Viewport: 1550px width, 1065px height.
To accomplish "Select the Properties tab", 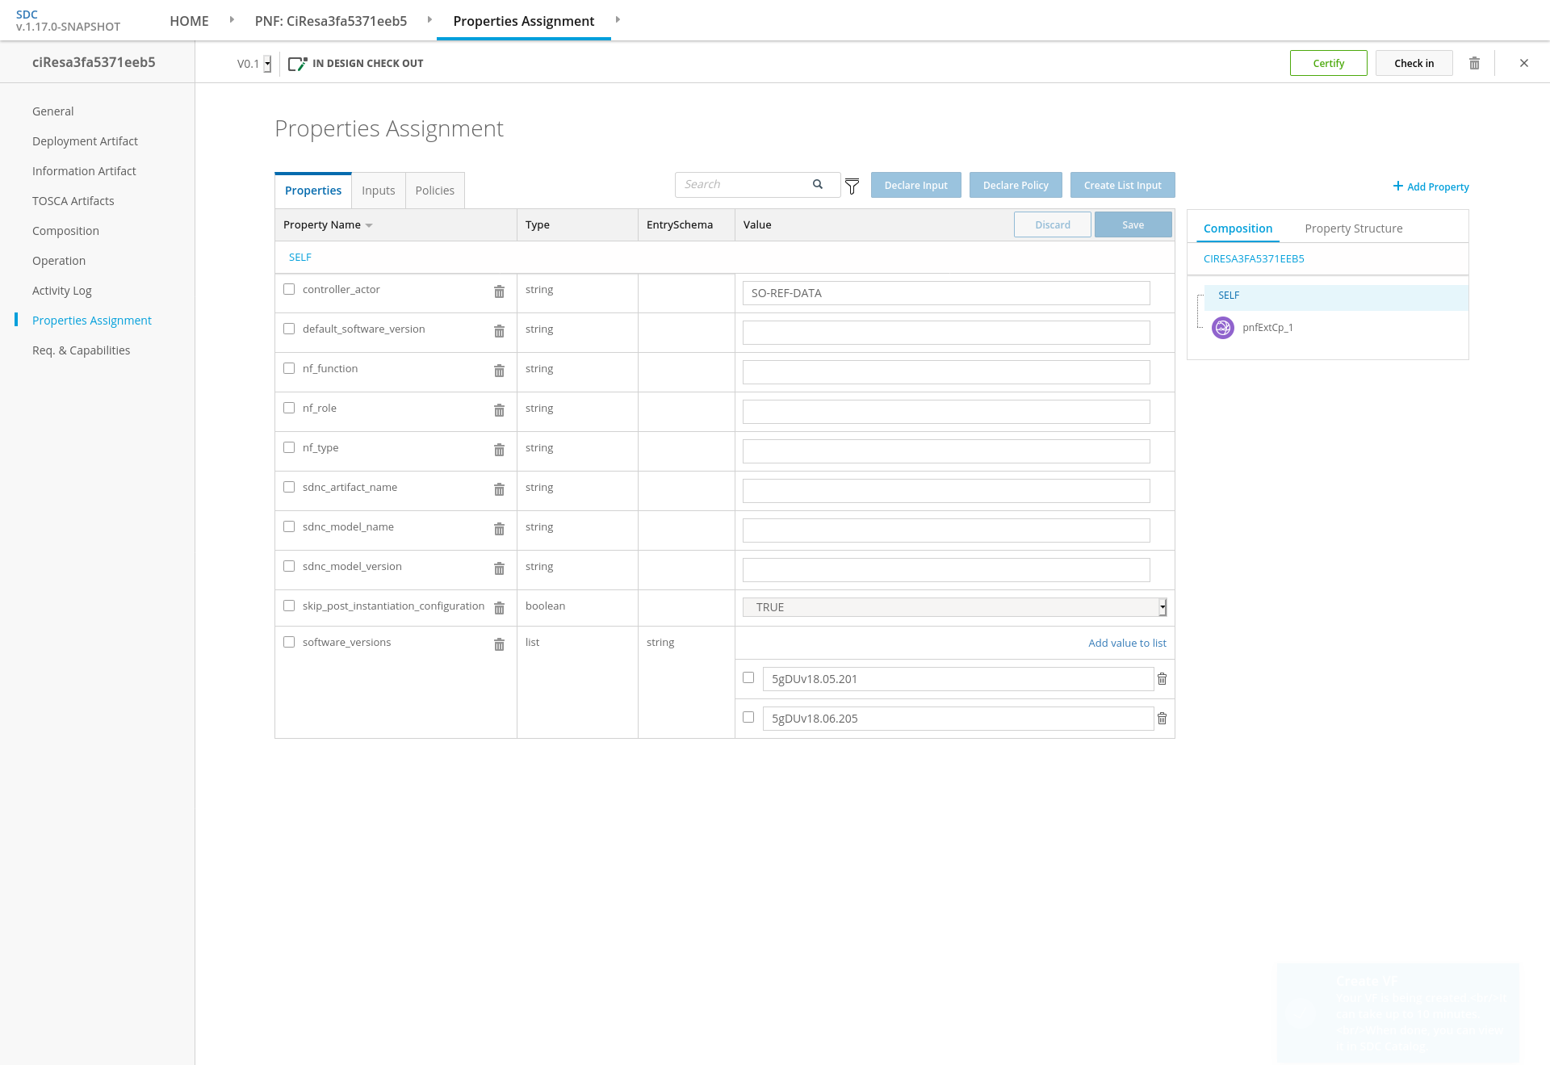I will pyautogui.click(x=313, y=191).
